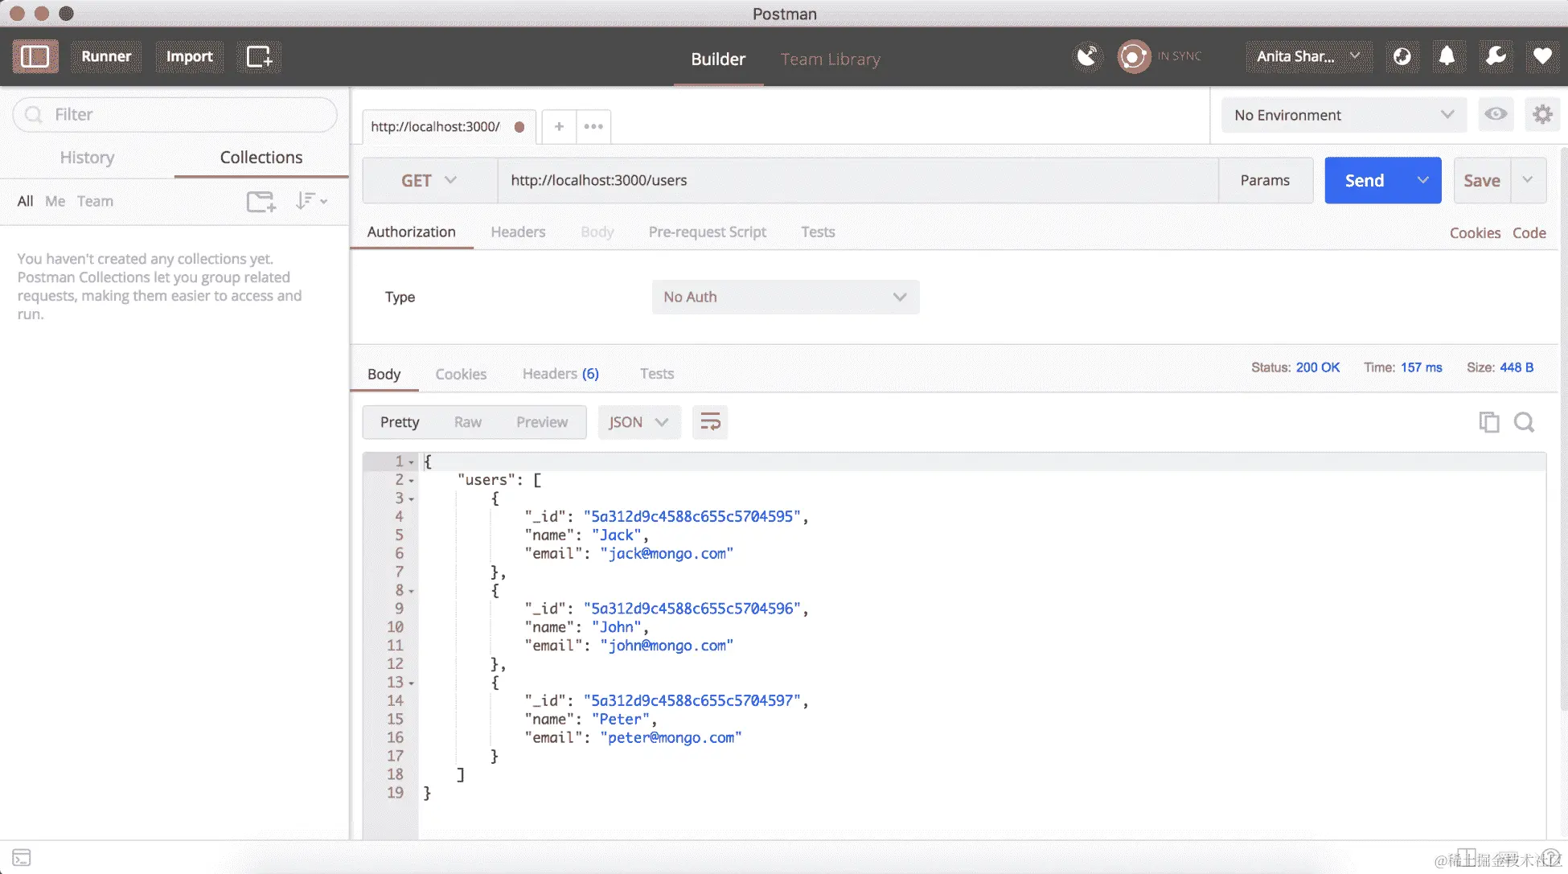Open a new window via the plus-window icon
The width and height of the screenshot is (1568, 874).
point(259,56)
